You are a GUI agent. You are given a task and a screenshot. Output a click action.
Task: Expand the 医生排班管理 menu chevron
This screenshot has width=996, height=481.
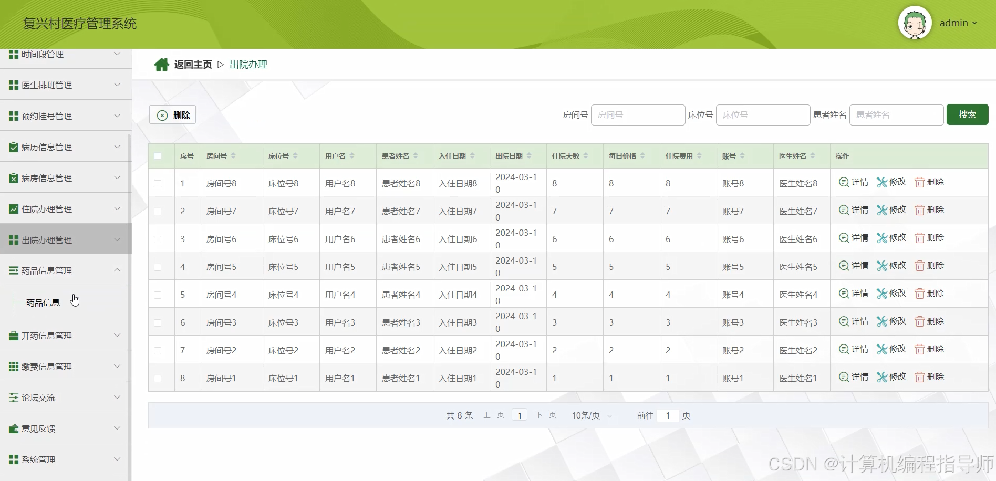tap(117, 85)
